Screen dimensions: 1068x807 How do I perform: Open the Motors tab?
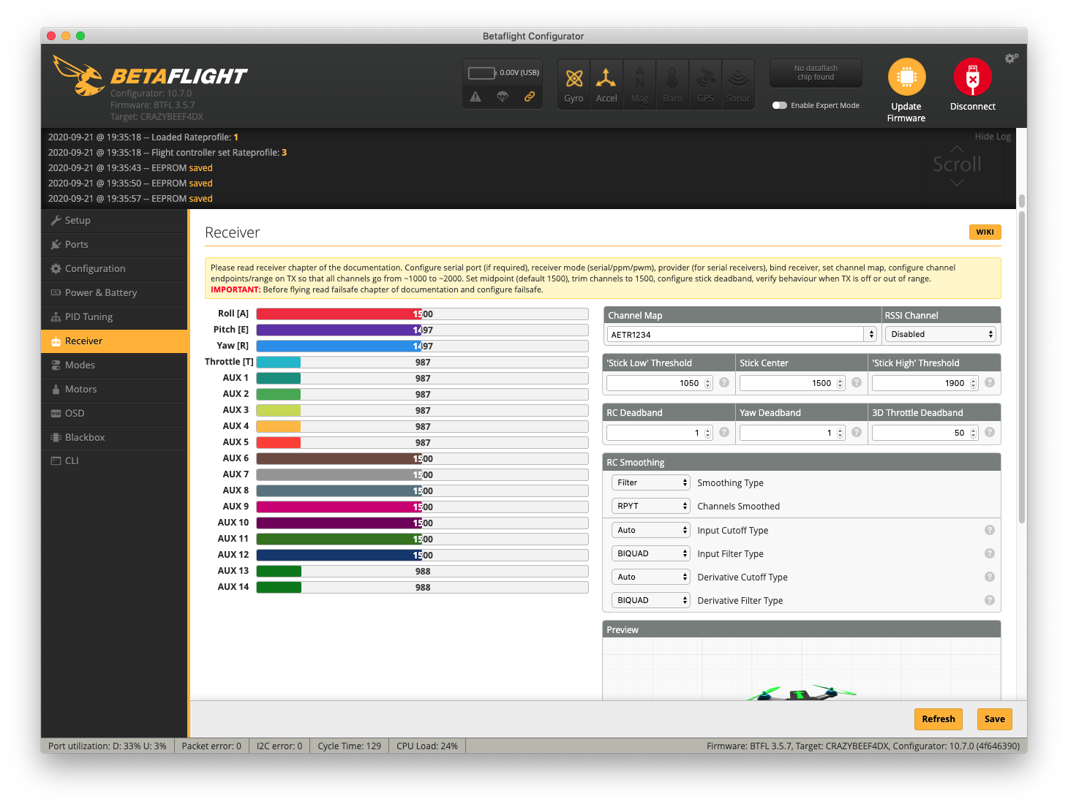114,389
